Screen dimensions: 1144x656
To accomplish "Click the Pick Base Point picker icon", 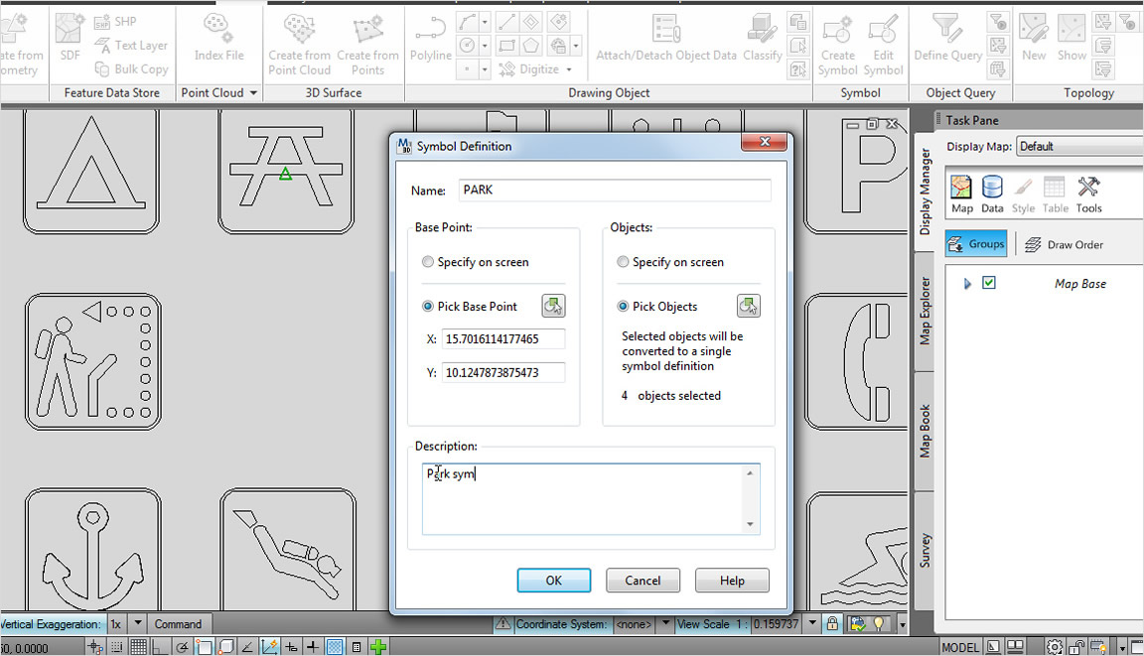I will pos(554,306).
